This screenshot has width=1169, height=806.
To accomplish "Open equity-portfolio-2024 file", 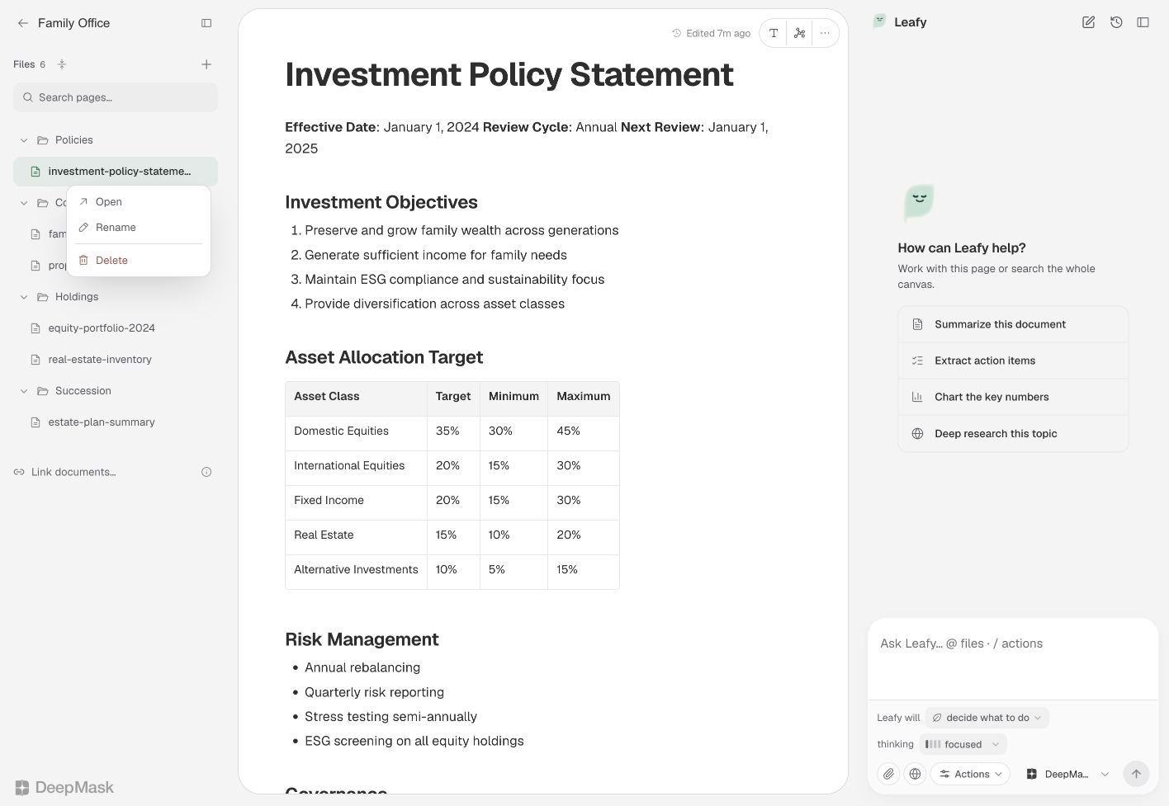I will tap(116, 328).
